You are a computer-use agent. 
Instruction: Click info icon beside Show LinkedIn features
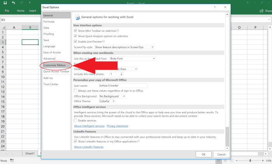(138, 142)
